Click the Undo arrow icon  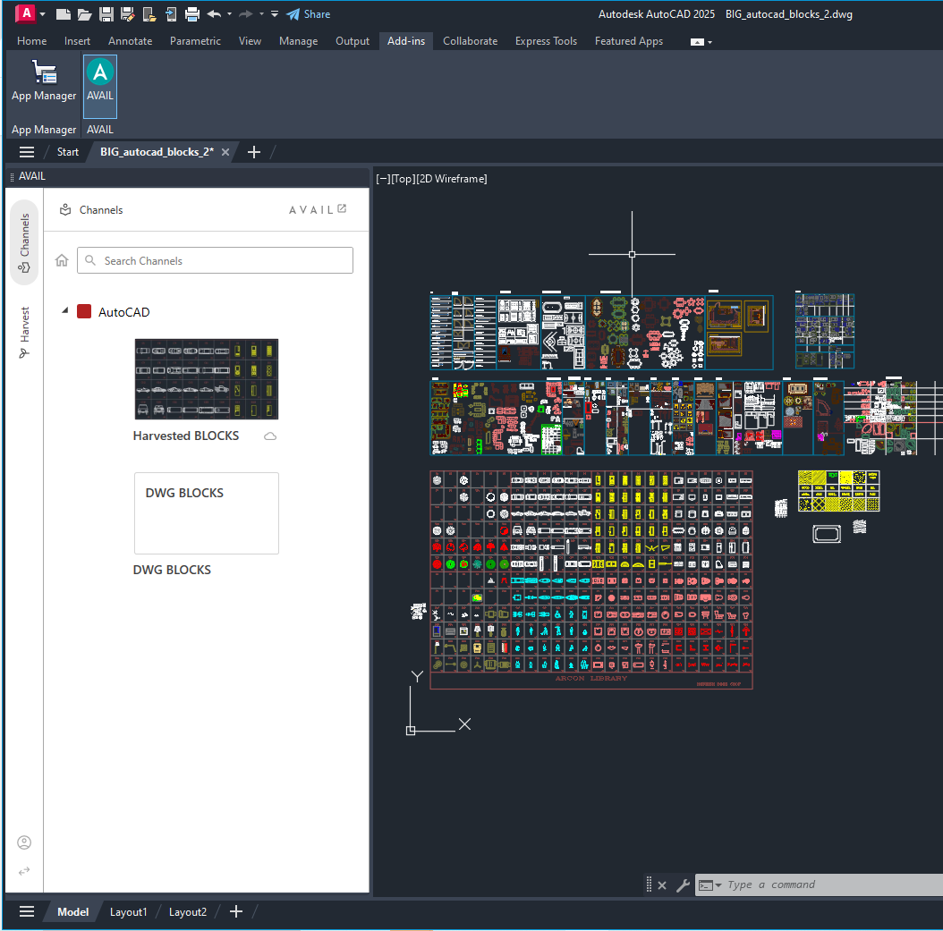pyautogui.click(x=213, y=13)
